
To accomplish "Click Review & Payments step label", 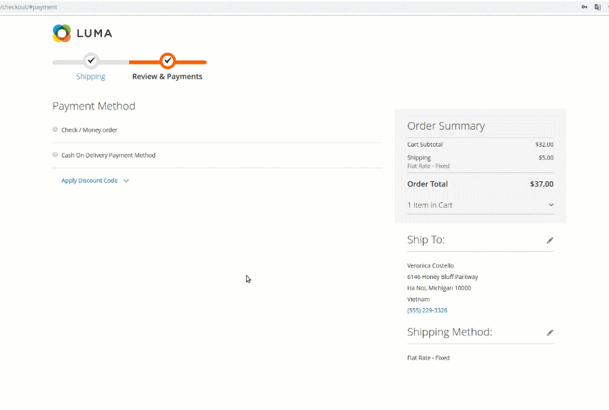I will click(x=167, y=77).
